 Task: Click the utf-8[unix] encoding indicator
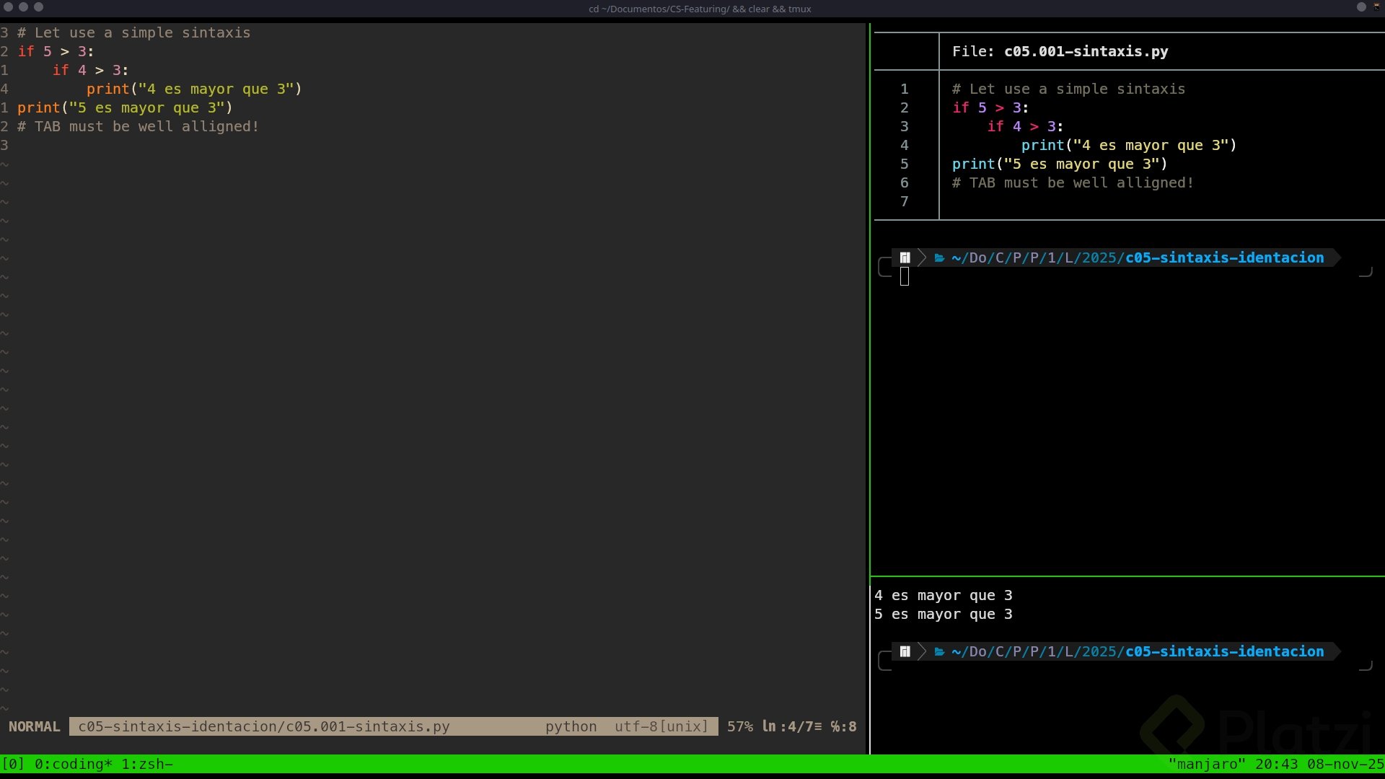coord(661,726)
